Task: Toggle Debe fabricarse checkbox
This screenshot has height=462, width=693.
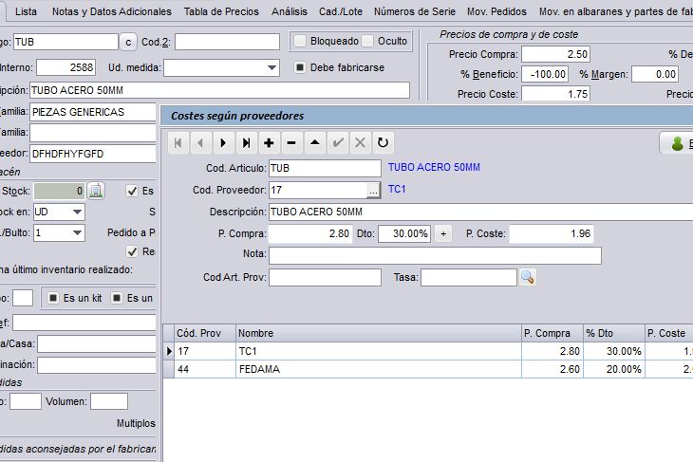Action: 300,67
